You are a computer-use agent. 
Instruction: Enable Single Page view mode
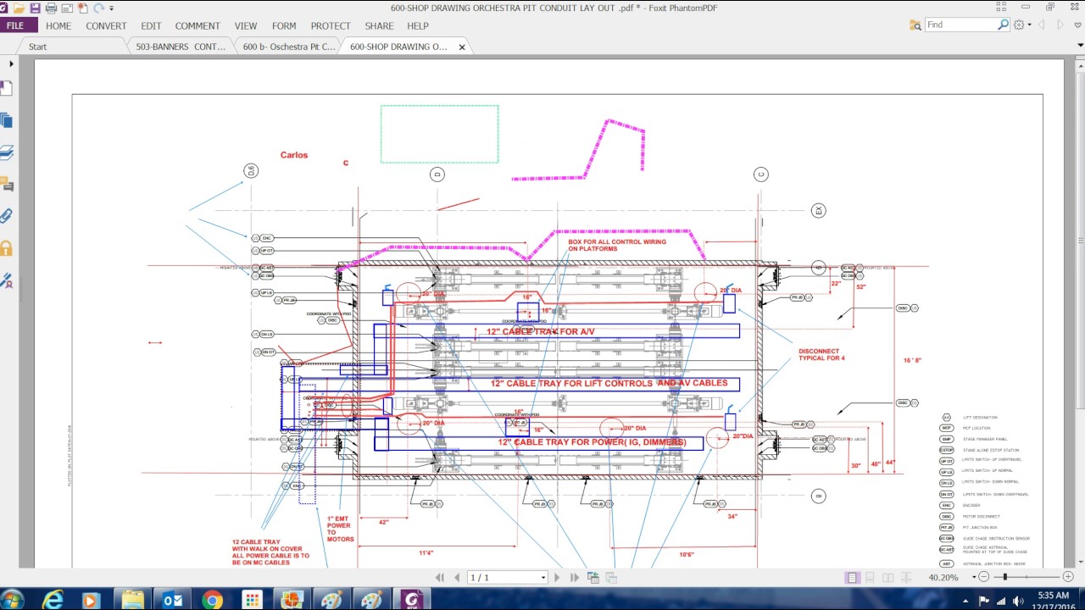point(853,577)
